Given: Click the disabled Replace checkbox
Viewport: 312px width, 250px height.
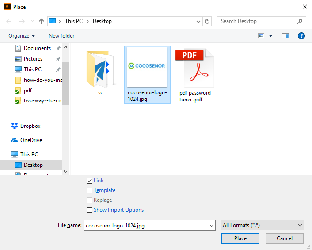Looking at the screenshot, I should [x=90, y=200].
